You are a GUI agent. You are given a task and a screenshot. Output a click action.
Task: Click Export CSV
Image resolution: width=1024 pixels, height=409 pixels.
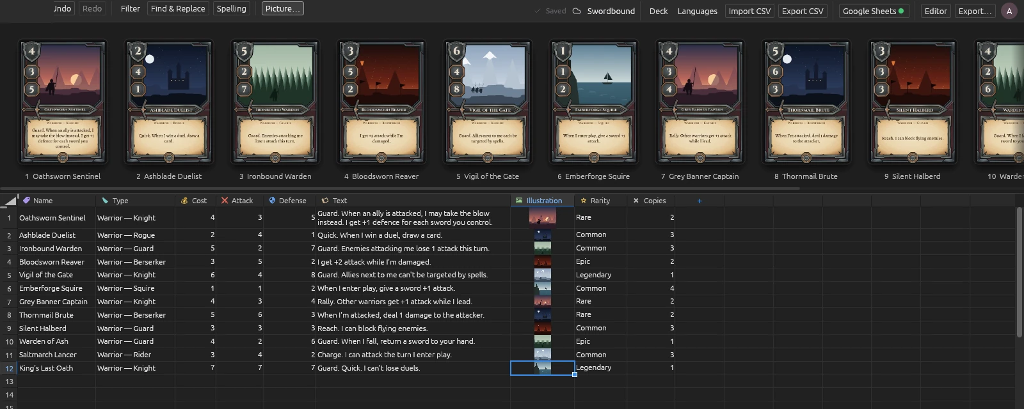803,11
